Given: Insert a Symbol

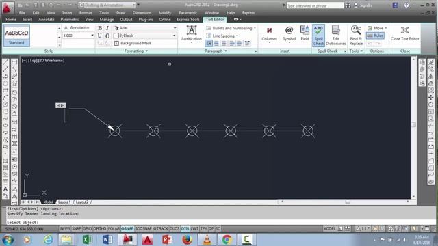Looking at the screenshot, I should coord(289,34).
